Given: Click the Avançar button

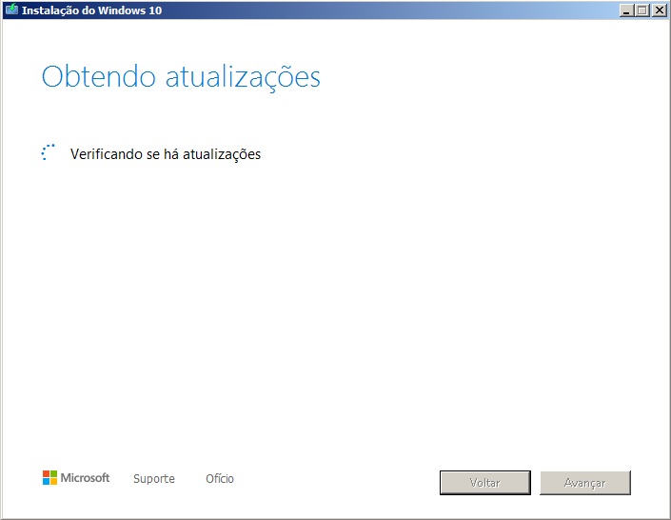Looking at the screenshot, I should (x=585, y=483).
